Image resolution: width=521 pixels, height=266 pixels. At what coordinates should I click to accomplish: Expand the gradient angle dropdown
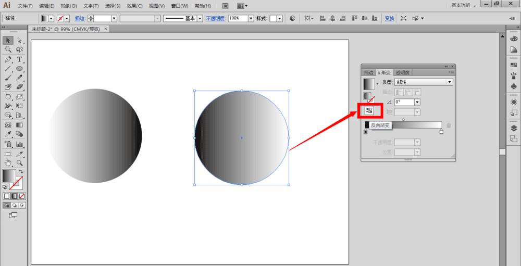[x=417, y=102]
